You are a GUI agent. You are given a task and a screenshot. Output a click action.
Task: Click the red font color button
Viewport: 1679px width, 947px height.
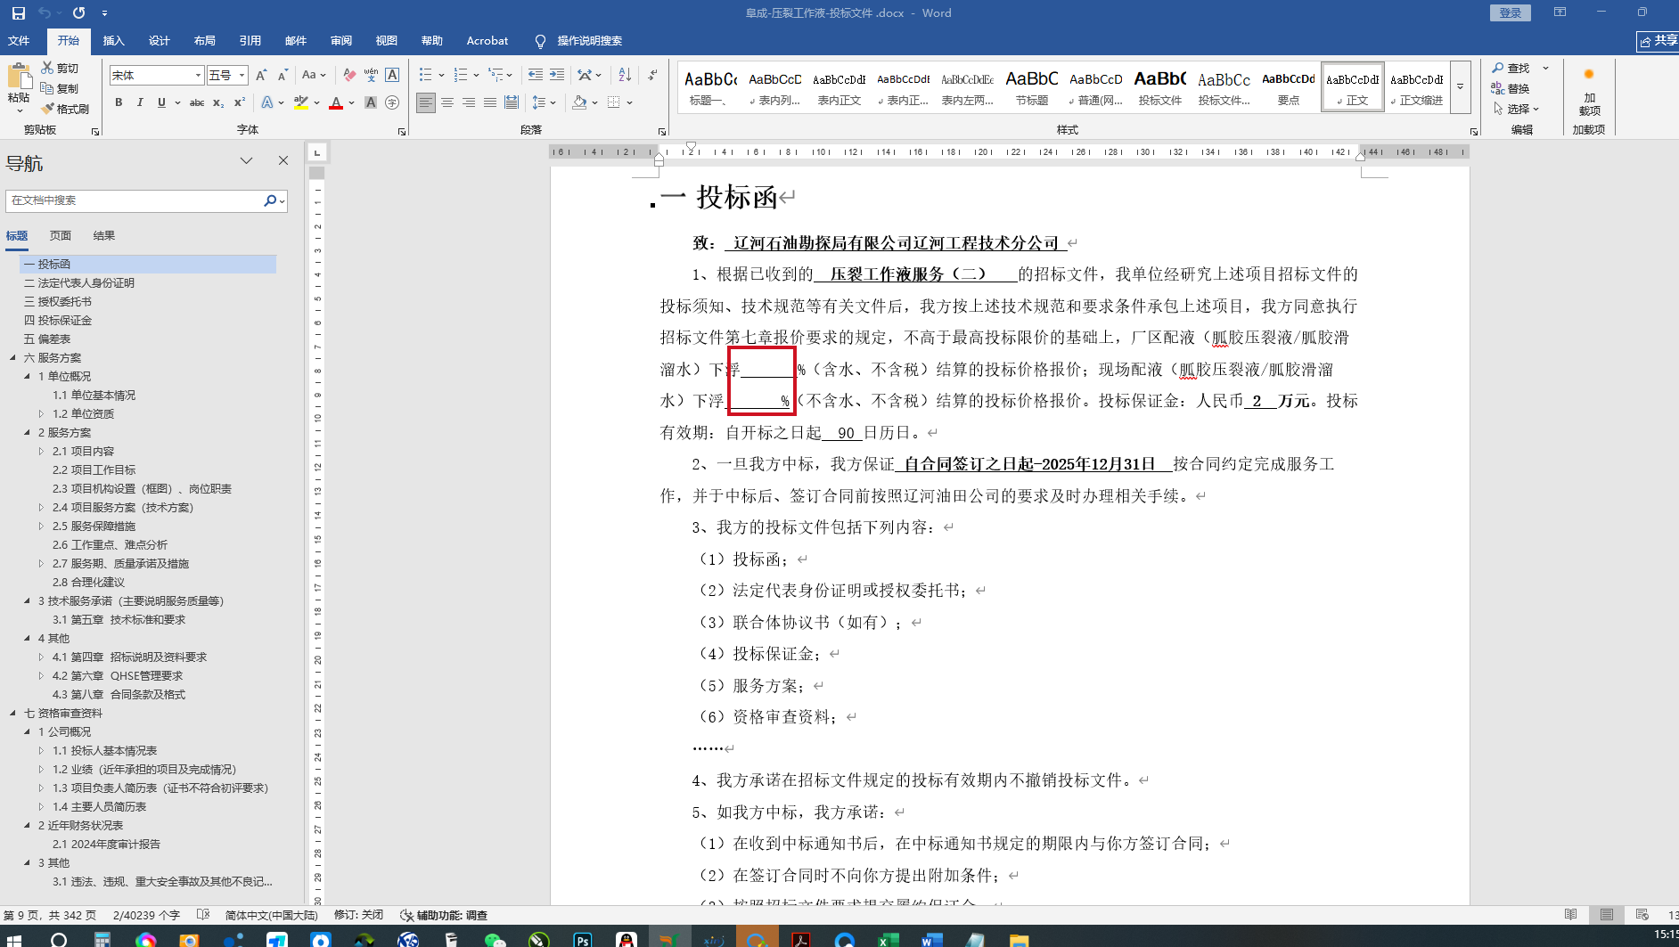coord(336,103)
